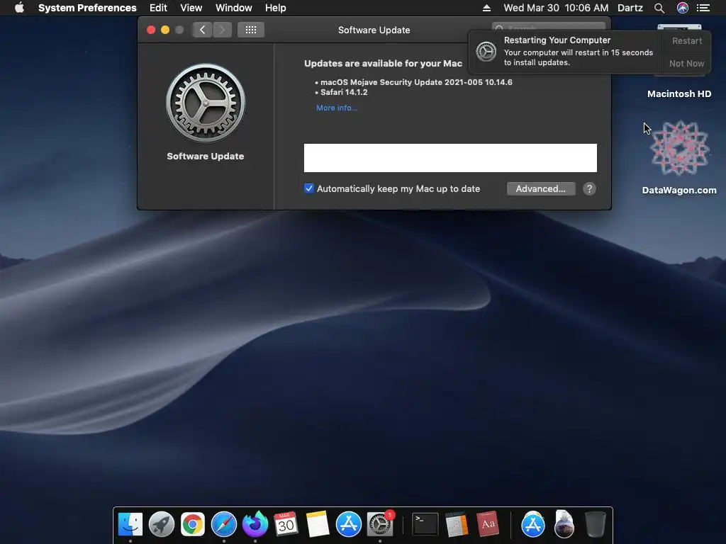Screen dimensions: 726x544
Task: Click the macOS Mojave Security Update 2021-005 entry
Action: (416, 82)
